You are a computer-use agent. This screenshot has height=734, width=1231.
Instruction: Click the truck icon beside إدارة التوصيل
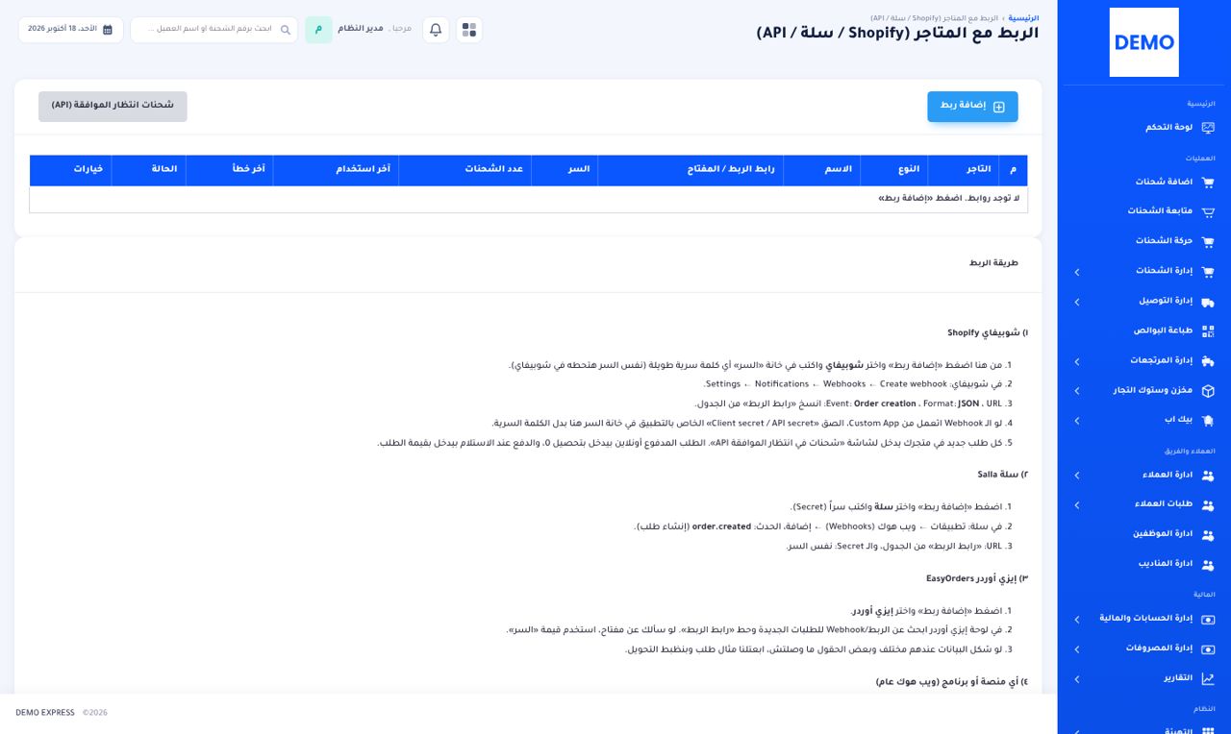point(1208,302)
